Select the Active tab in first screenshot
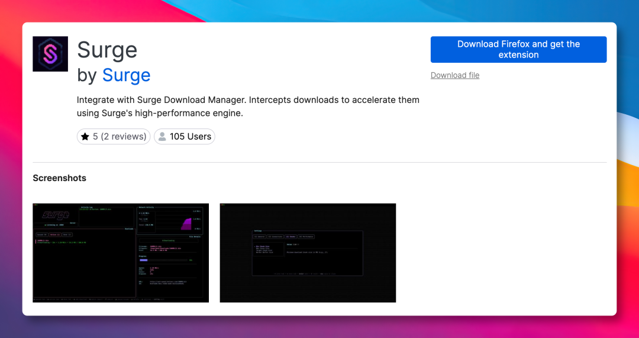The image size is (639, 338). tap(54, 235)
